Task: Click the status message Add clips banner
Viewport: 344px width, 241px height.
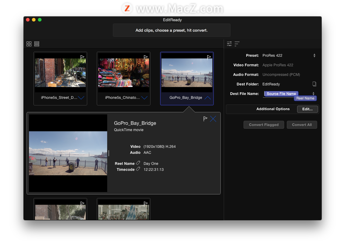Action: pos(172,30)
